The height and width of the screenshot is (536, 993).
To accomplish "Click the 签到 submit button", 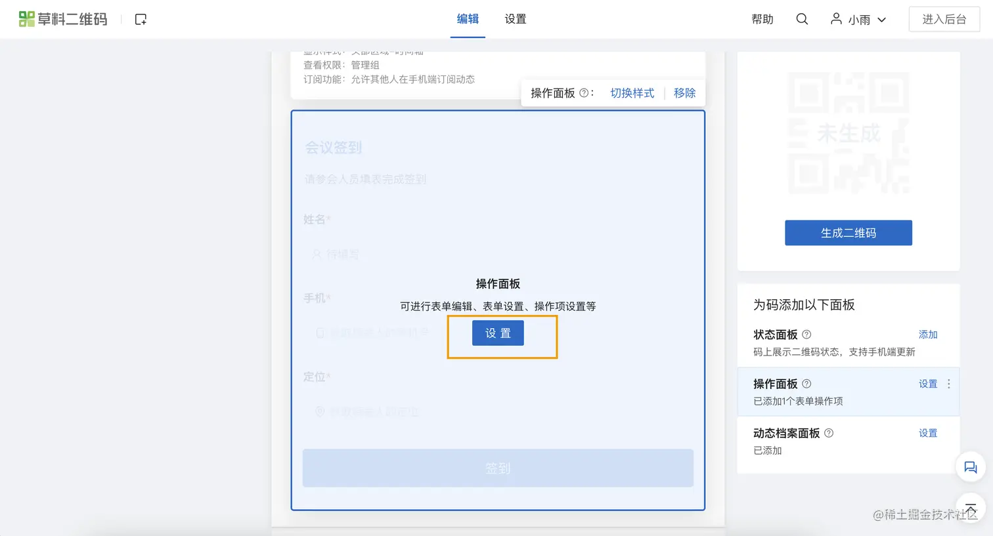I will point(498,468).
